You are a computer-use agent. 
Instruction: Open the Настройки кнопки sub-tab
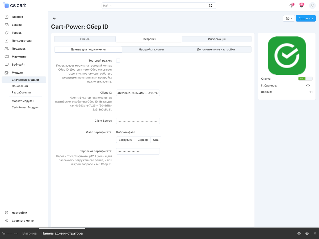[x=151, y=49]
